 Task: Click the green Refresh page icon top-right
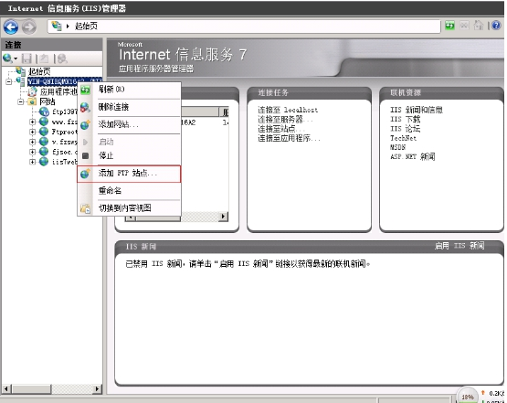[x=449, y=26]
